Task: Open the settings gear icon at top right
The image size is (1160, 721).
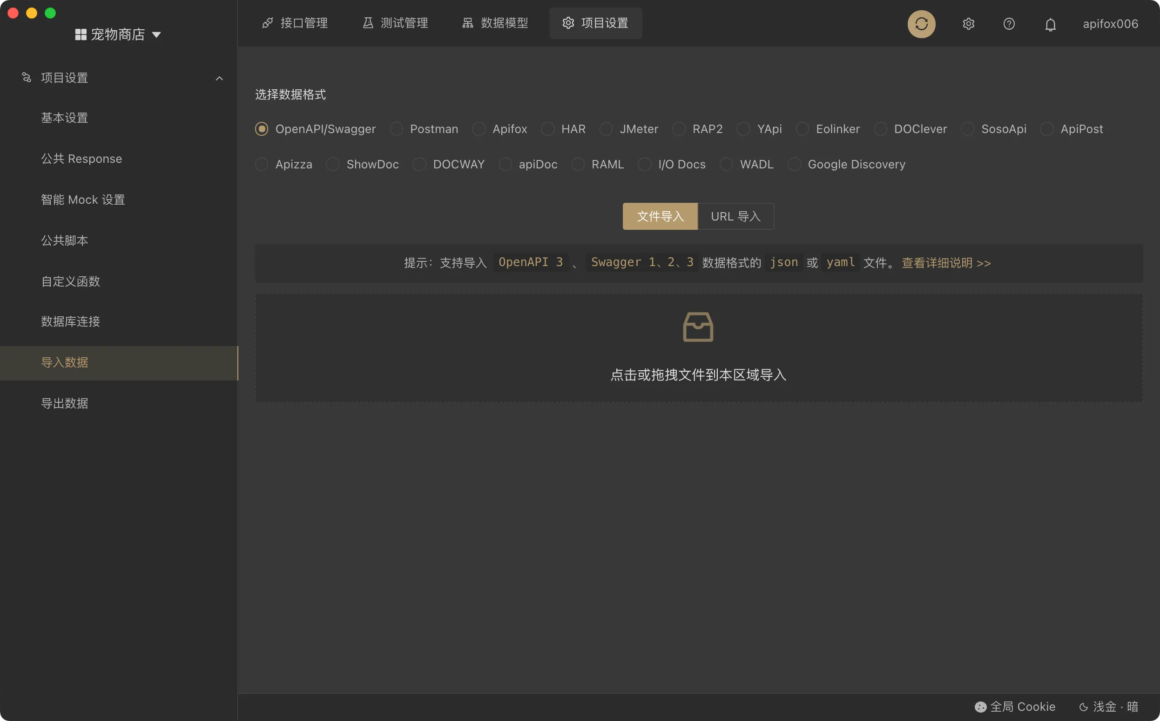Action: [968, 23]
